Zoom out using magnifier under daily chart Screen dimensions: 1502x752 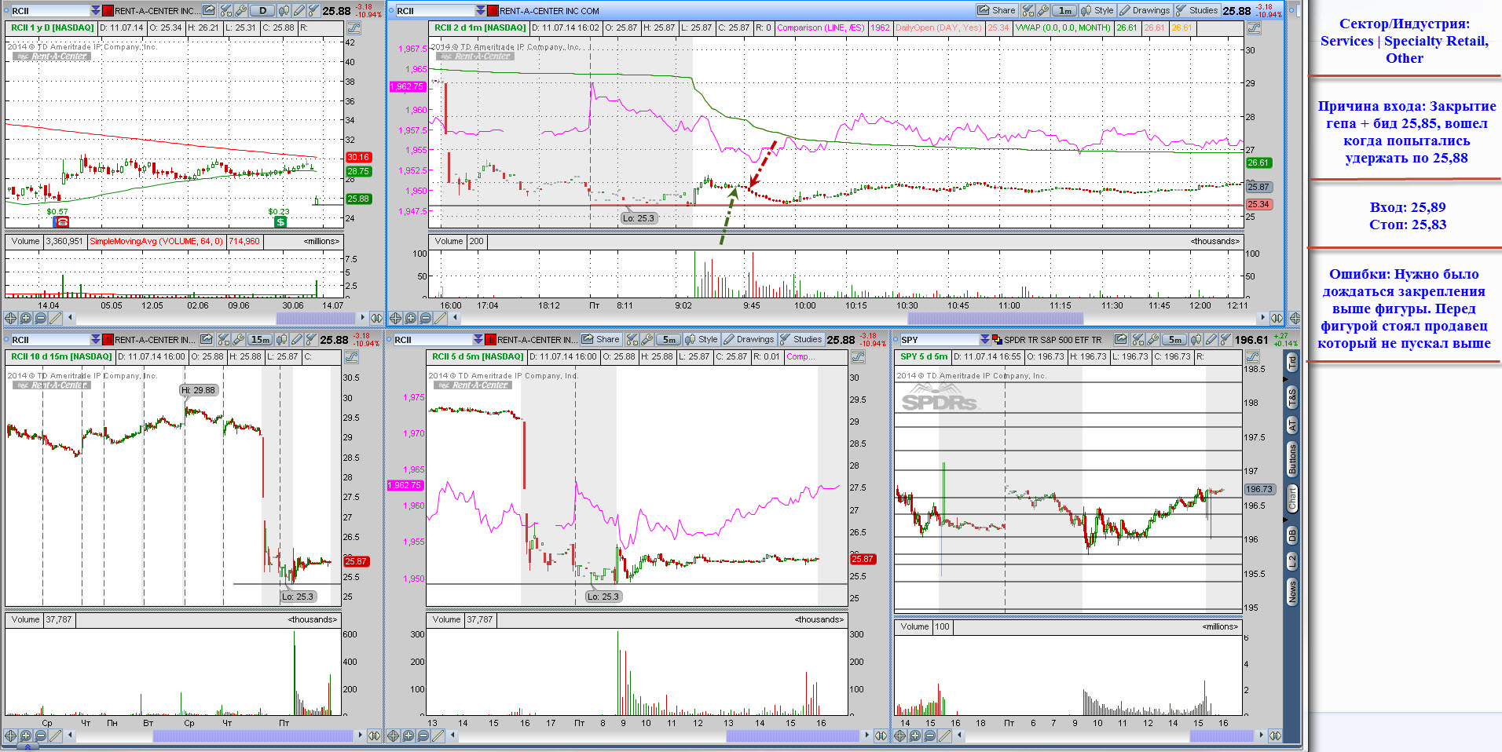(41, 318)
